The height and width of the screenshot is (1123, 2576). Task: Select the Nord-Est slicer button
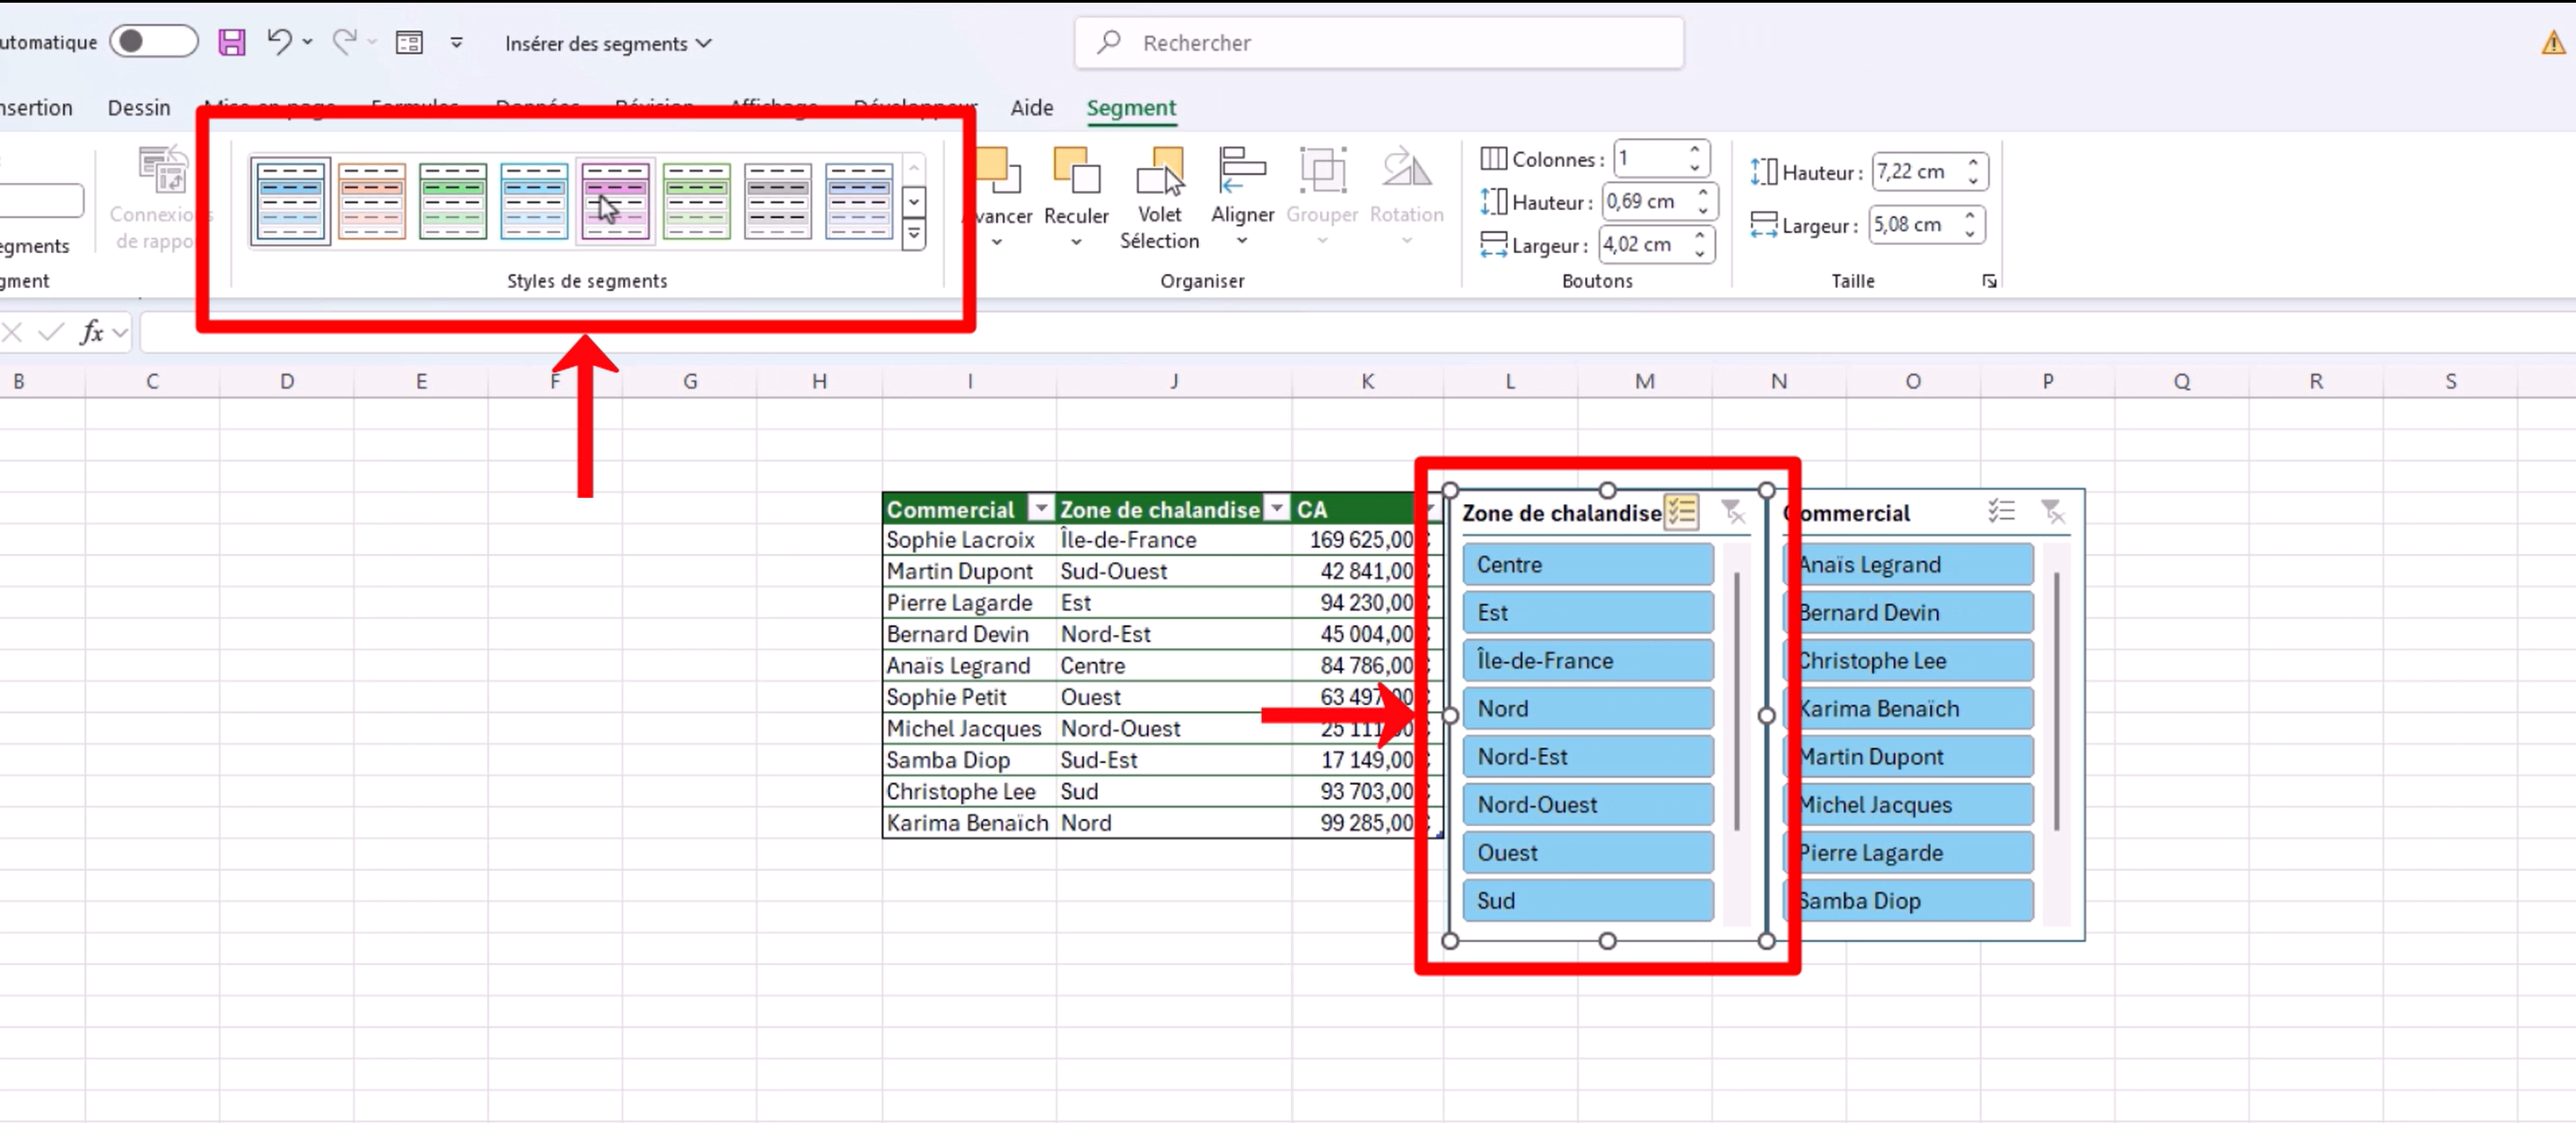click(1587, 756)
